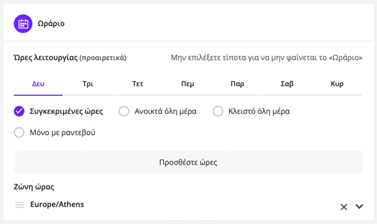
Task: Select Κλειστό όλη μέρα radio option
Action: [218, 111]
